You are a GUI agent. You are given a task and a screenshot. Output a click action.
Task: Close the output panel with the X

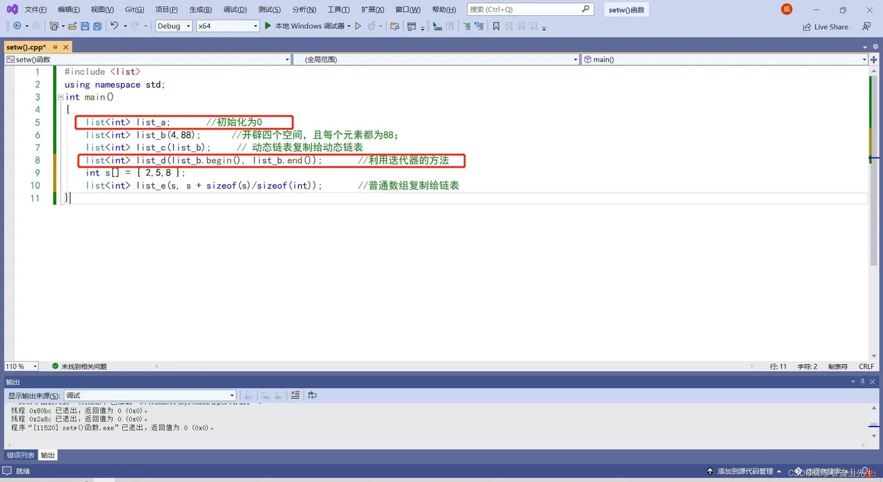(x=874, y=382)
